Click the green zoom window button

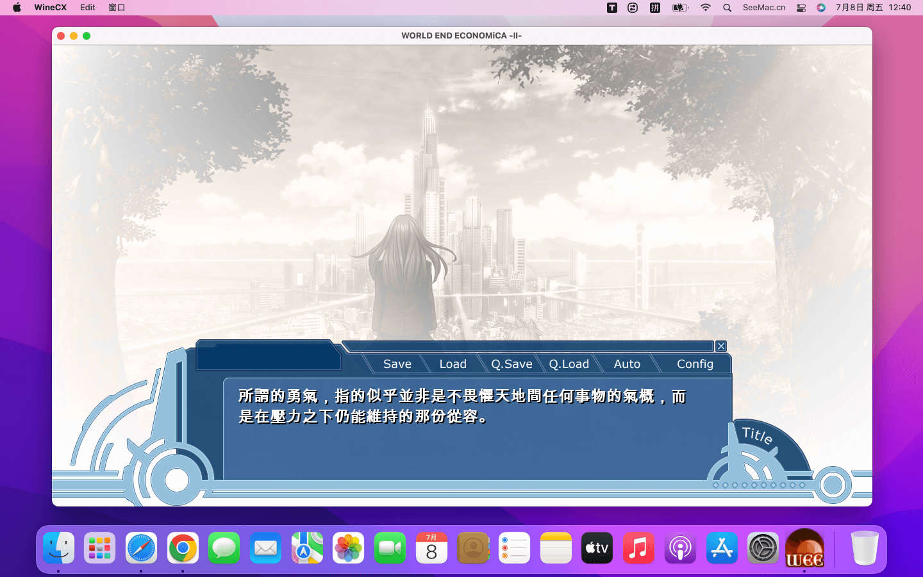click(87, 36)
